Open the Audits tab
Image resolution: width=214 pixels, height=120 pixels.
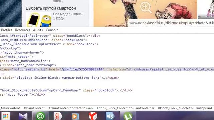tap(38, 30)
